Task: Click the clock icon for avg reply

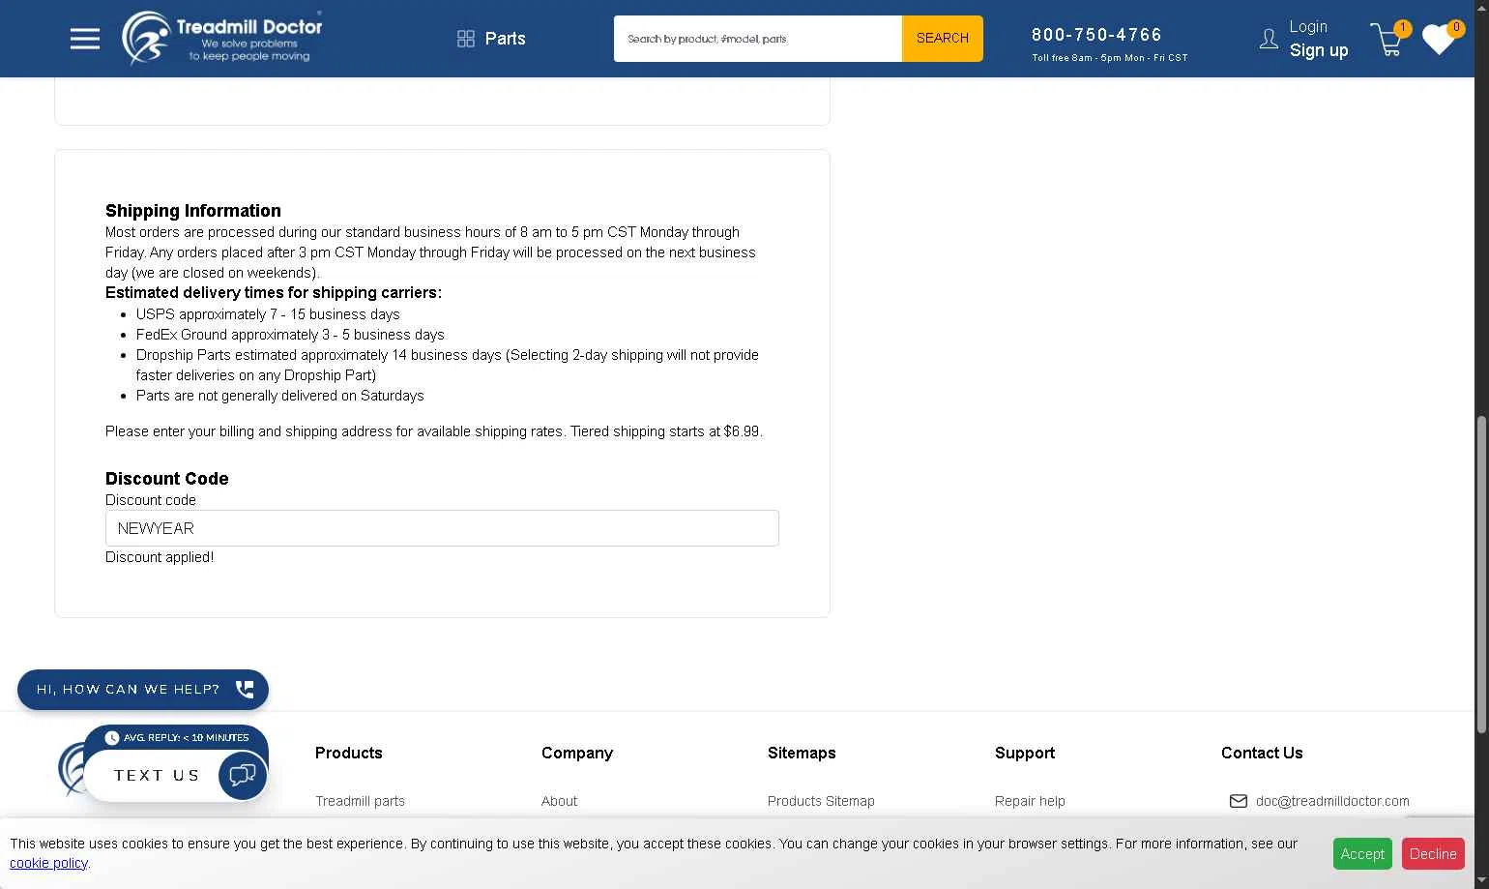Action: click(112, 738)
